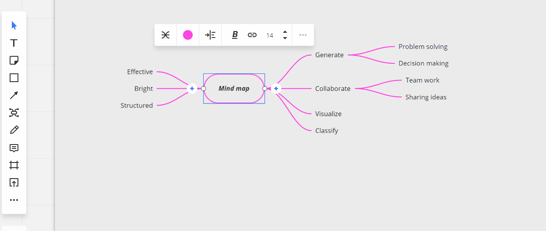Open more options in floating toolbar
This screenshot has width=546, height=231.
pyautogui.click(x=303, y=35)
